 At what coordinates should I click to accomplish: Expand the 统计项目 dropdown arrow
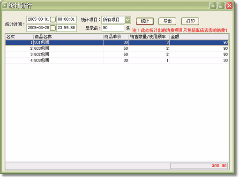coord(127,20)
